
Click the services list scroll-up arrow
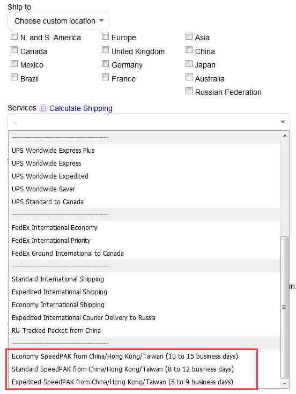pyautogui.click(x=285, y=136)
